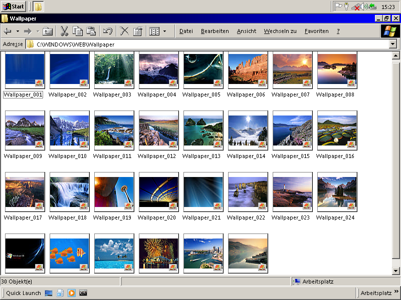Go up one folder level
This screenshot has width=401, height=300.
[x=48, y=31]
